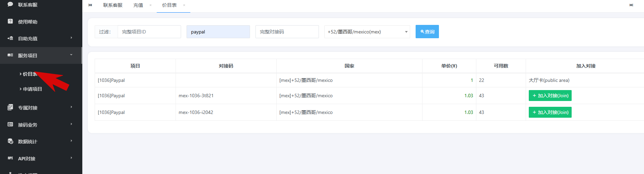Select the 价目表 tab
Image resolution: width=644 pixels, height=174 pixels.
[x=169, y=5]
